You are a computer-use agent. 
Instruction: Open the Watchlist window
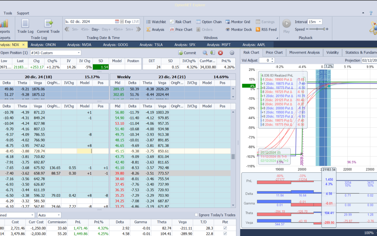point(156,22)
